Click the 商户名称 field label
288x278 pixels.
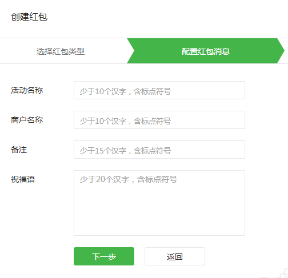click(x=27, y=120)
